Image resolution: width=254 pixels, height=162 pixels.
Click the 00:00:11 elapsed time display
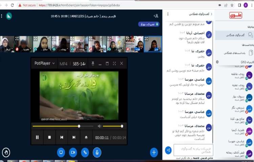(x=102, y=138)
